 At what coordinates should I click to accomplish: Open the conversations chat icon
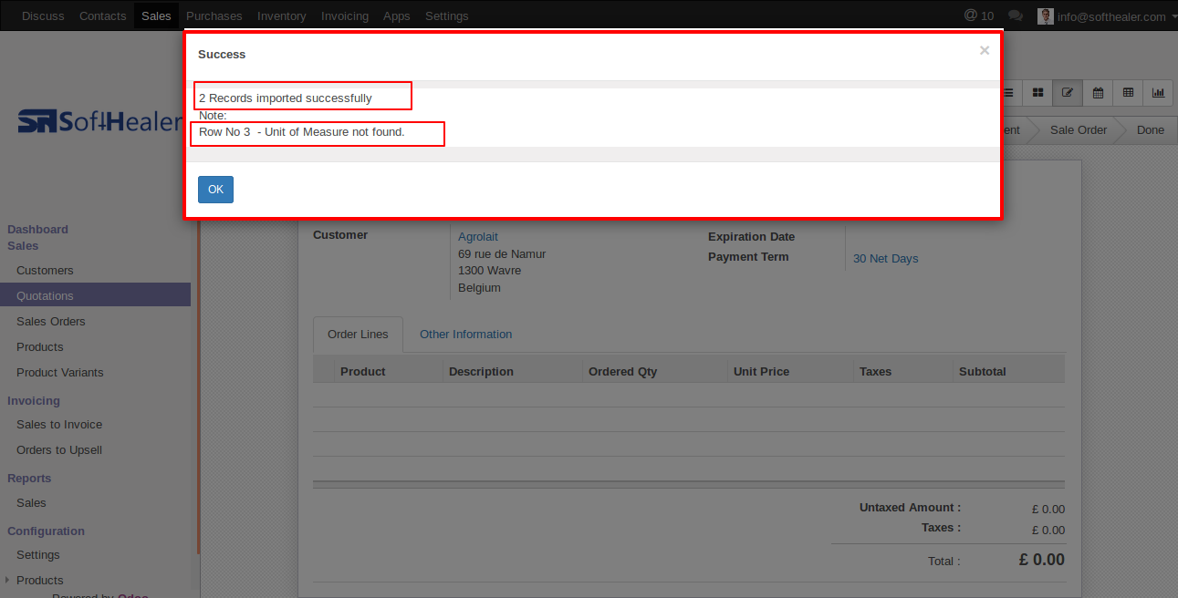(x=1015, y=15)
